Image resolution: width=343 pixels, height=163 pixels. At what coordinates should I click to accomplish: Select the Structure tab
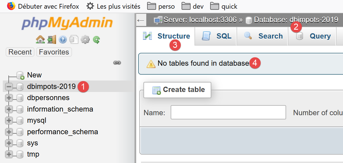coord(166,36)
